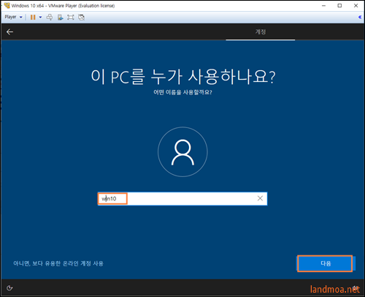The width and height of the screenshot is (365, 297).
Task: Click into the win10 username input field
Action: 182,198
